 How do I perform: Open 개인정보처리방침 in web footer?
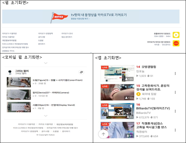pos(9,40)
